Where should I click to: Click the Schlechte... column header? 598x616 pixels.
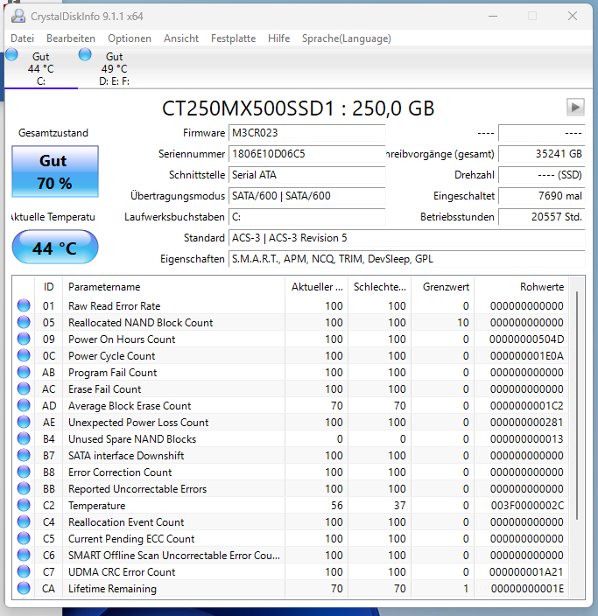point(379,287)
